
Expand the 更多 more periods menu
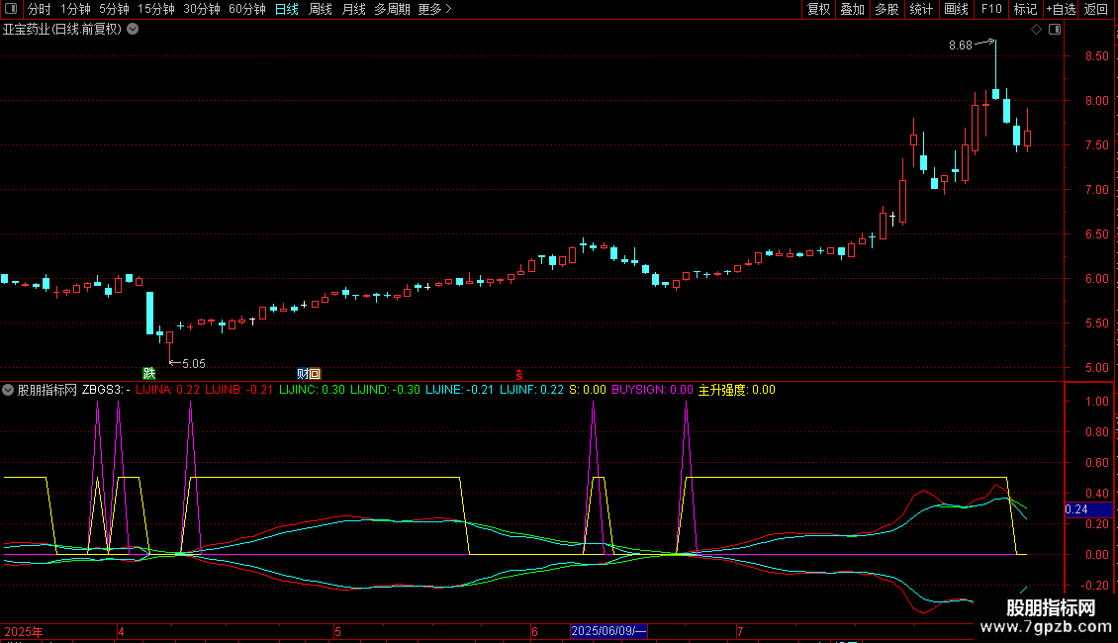point(435,9)
